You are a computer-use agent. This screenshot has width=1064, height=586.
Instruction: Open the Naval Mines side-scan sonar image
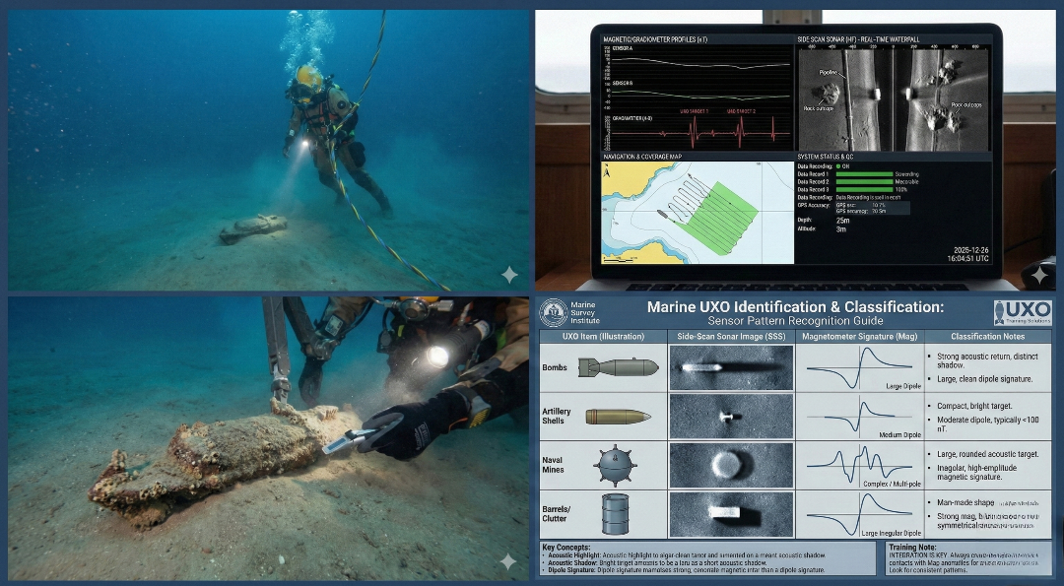coord(731,465)
